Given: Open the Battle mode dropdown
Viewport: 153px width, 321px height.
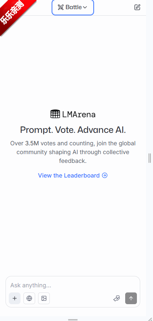Looking at the screenshot, I should [x=73, y=8].
